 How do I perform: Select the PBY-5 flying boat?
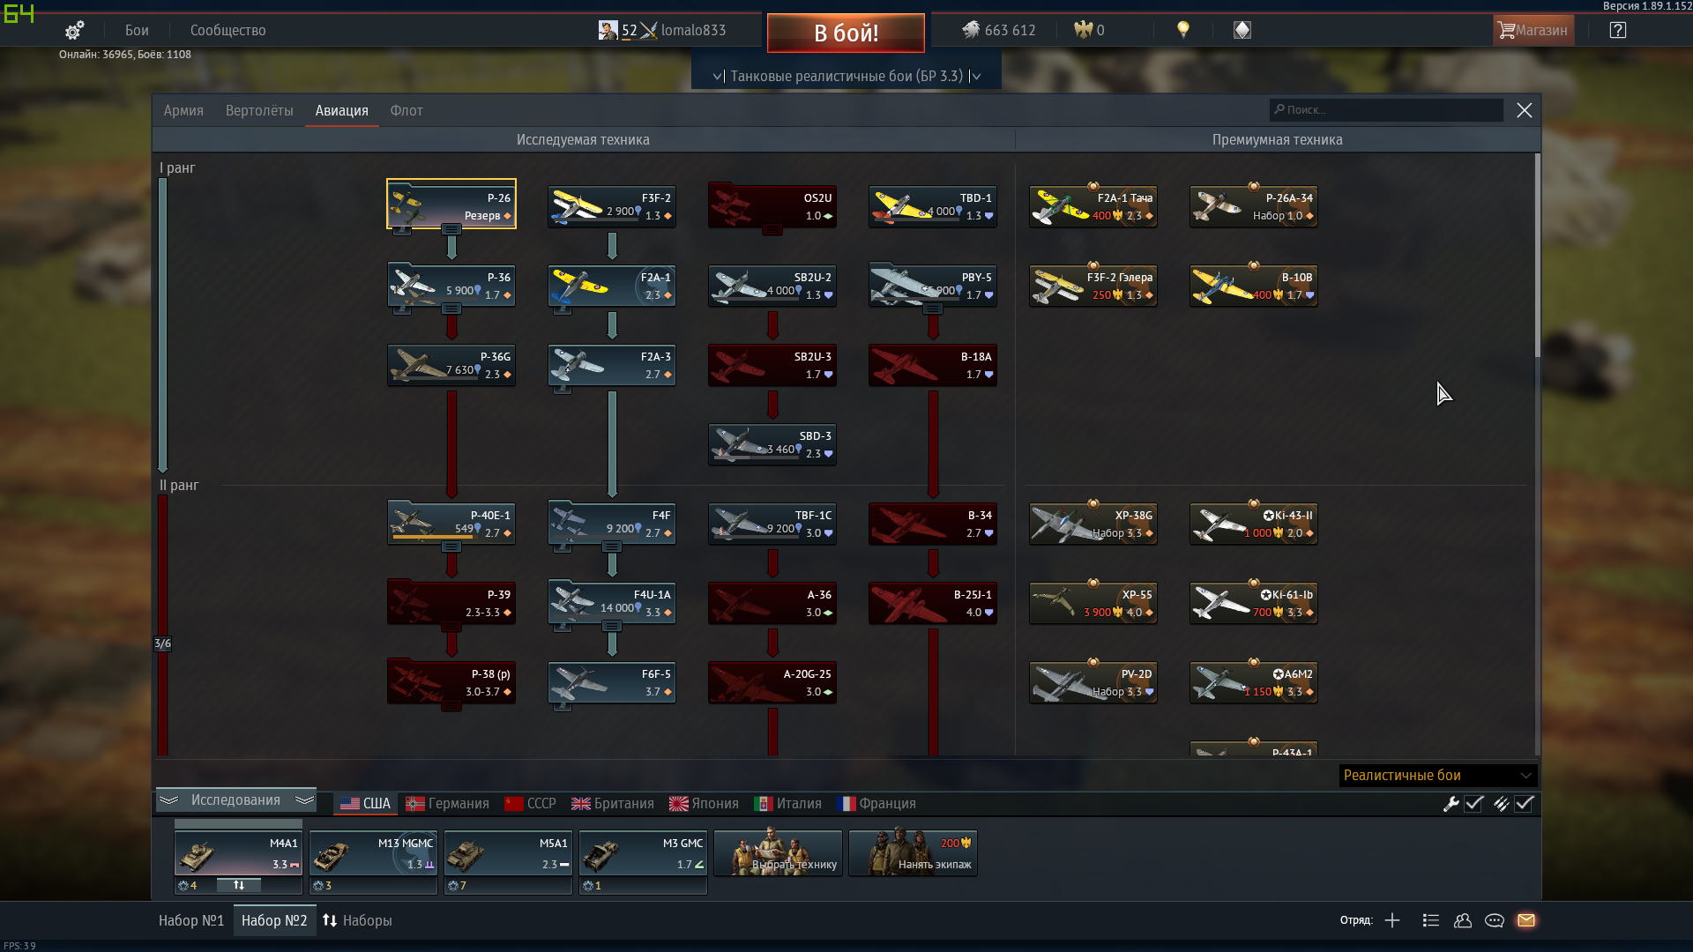click(x=933, y=286)
